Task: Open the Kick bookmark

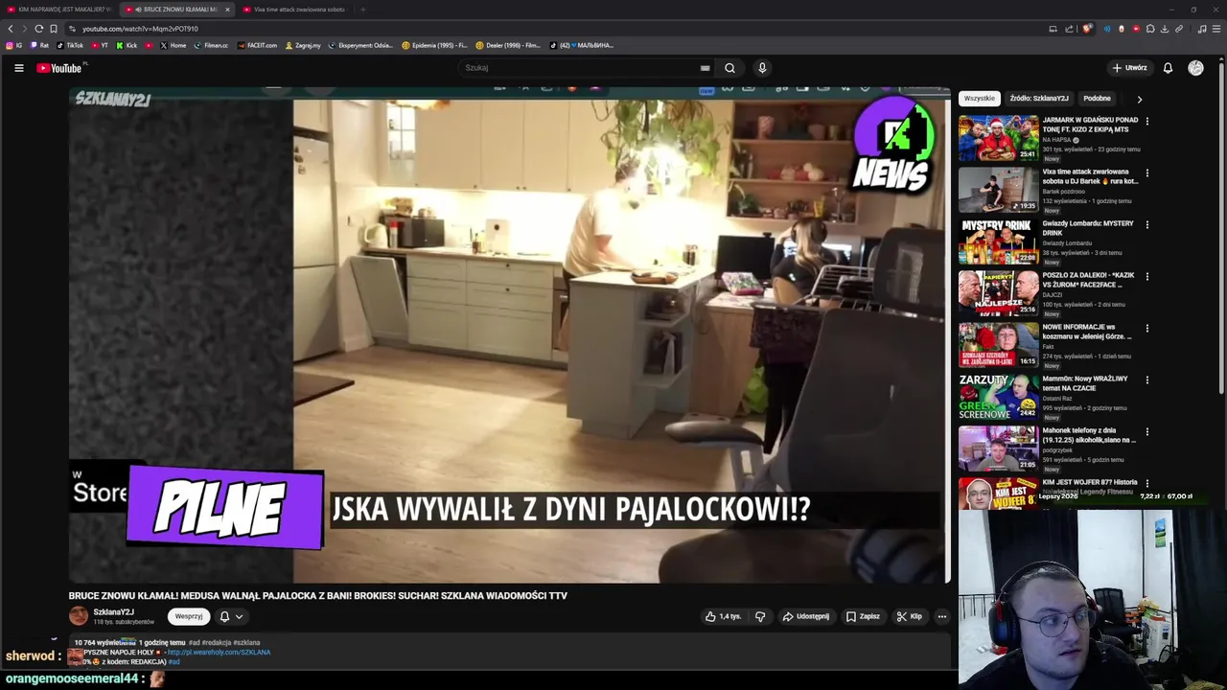Action: (x=127, y=45)
